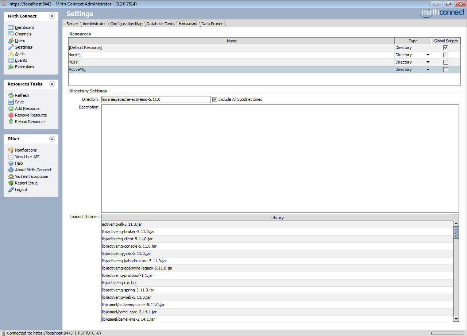This screenshot has width=467, height=336.
Task: Click the Help question mark icon
Action: tap(11, 163)
